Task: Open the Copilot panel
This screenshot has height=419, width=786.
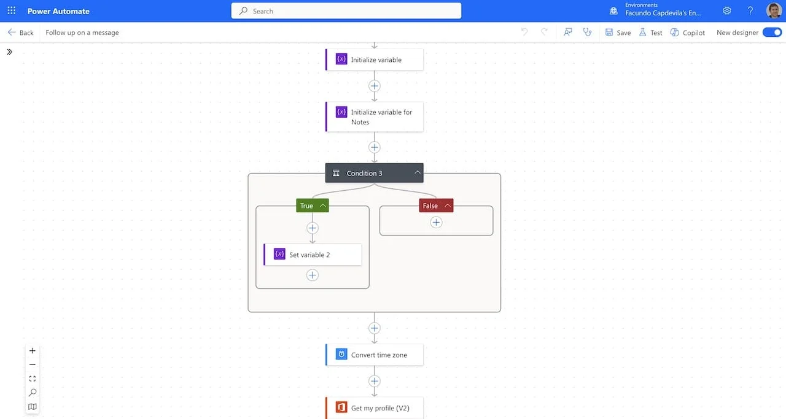Action: (x=688, y=33)
